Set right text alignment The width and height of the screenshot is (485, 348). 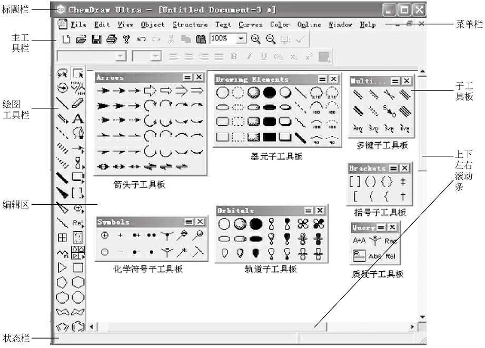pyautogui.click(x=204, y=57)
